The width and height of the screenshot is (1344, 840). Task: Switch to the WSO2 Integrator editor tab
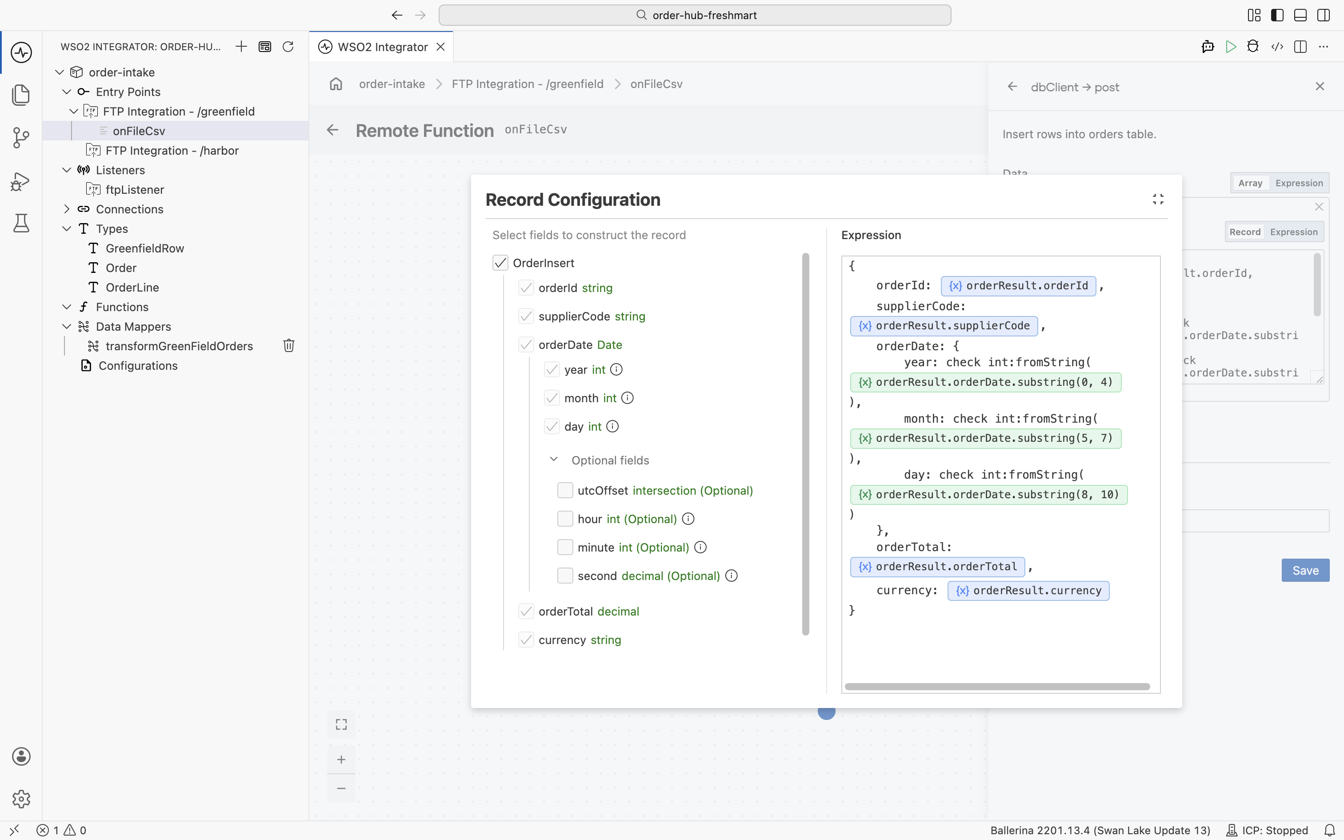pyautogui.click(x=381, y=47)
